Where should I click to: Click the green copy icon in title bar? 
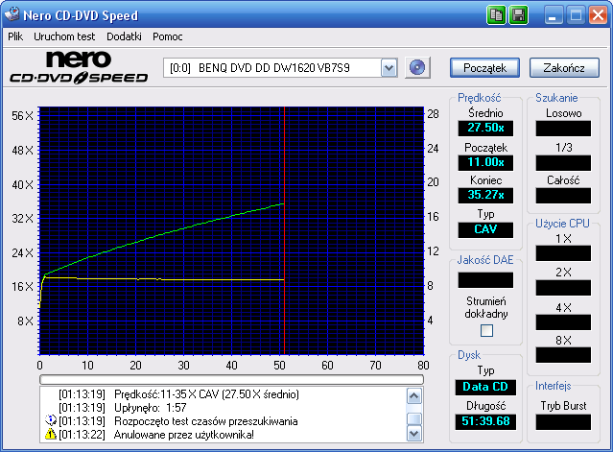(x=496, y=15)
